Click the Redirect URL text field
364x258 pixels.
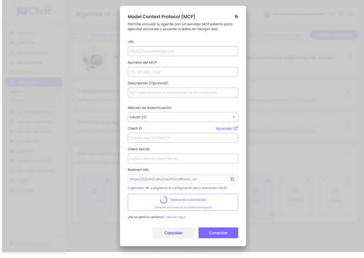coord(177,179)
